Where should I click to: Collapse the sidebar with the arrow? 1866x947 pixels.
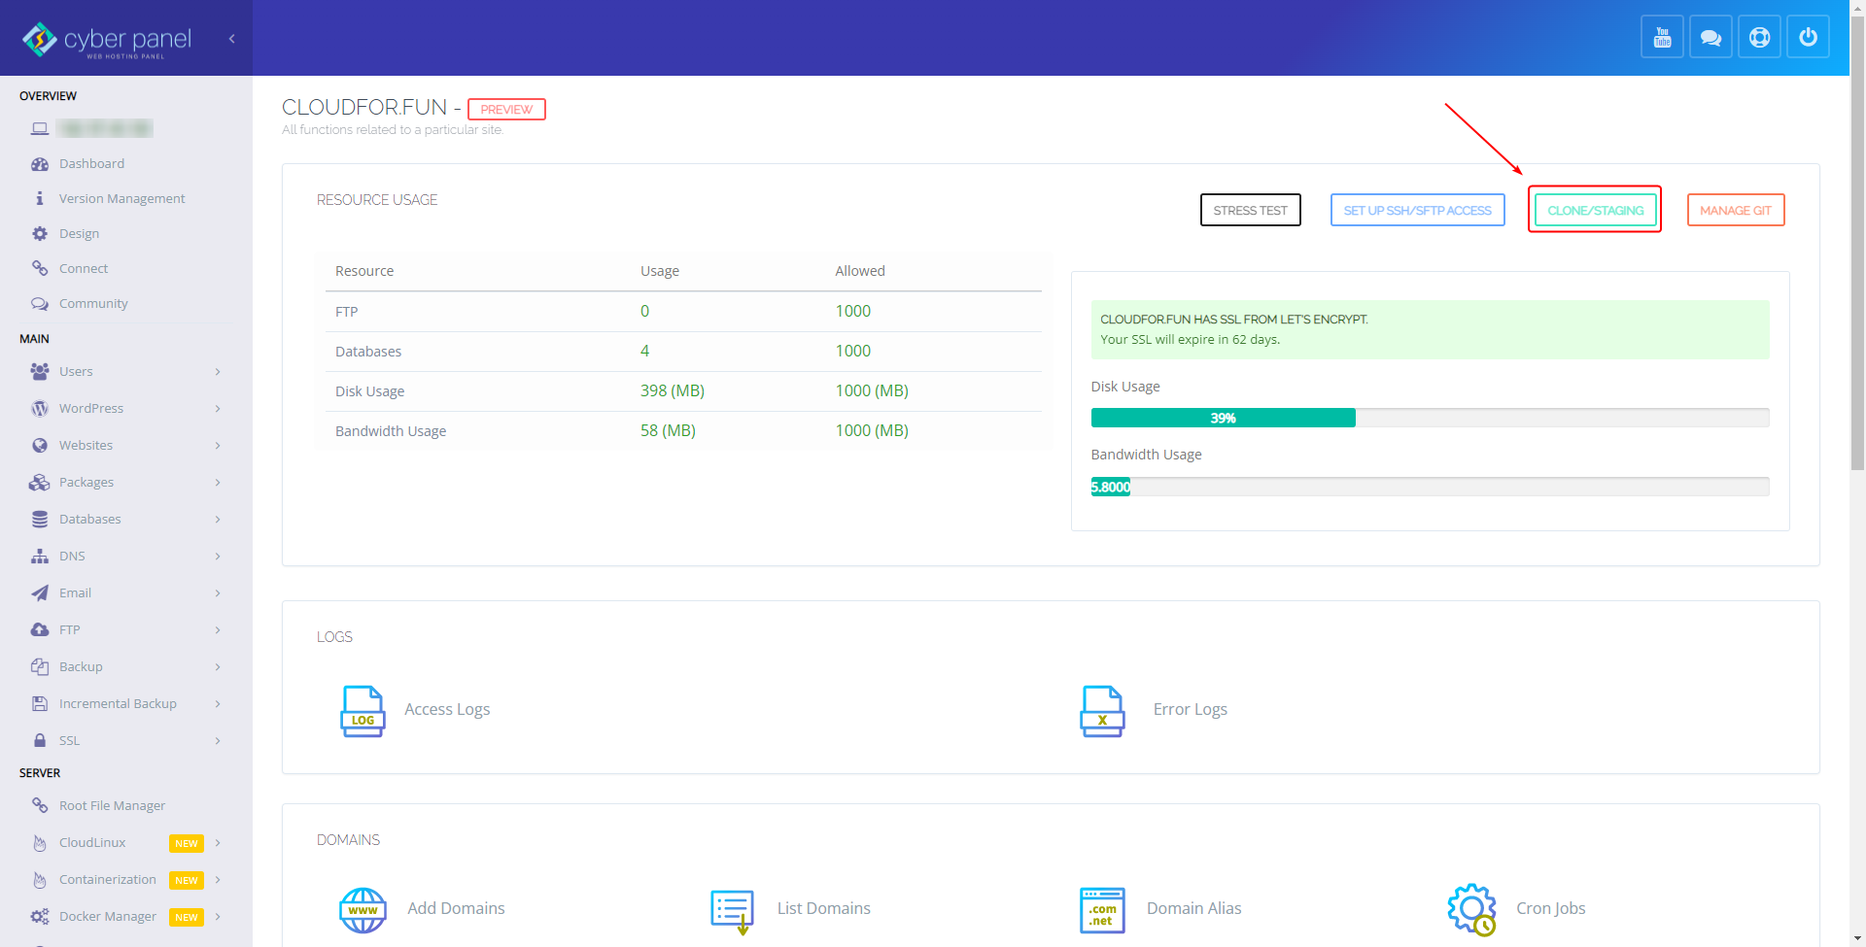tap(231, 39)
